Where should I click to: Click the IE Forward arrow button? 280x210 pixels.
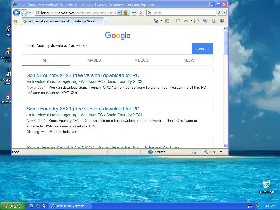[24, 13]
